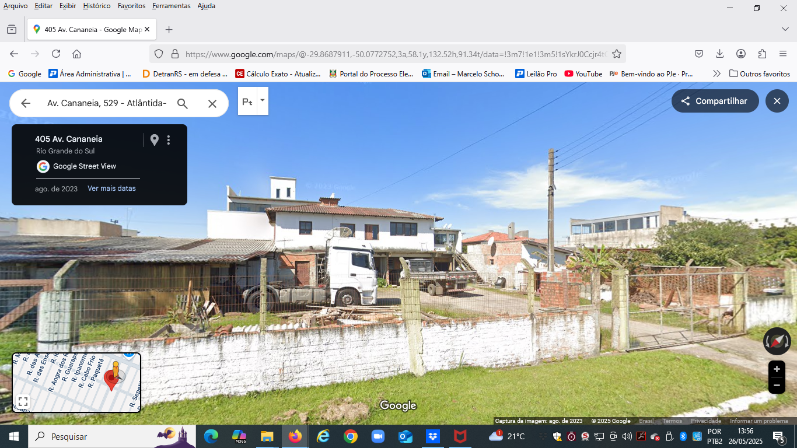Image resolution: width=797 pixels, height=448 pixels.
Task: Open the Ver mais datas link
Action: [111, 188]
